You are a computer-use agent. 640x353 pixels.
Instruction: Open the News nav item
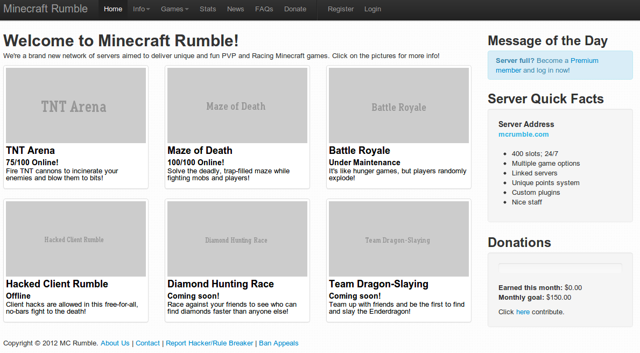[235, 9]
